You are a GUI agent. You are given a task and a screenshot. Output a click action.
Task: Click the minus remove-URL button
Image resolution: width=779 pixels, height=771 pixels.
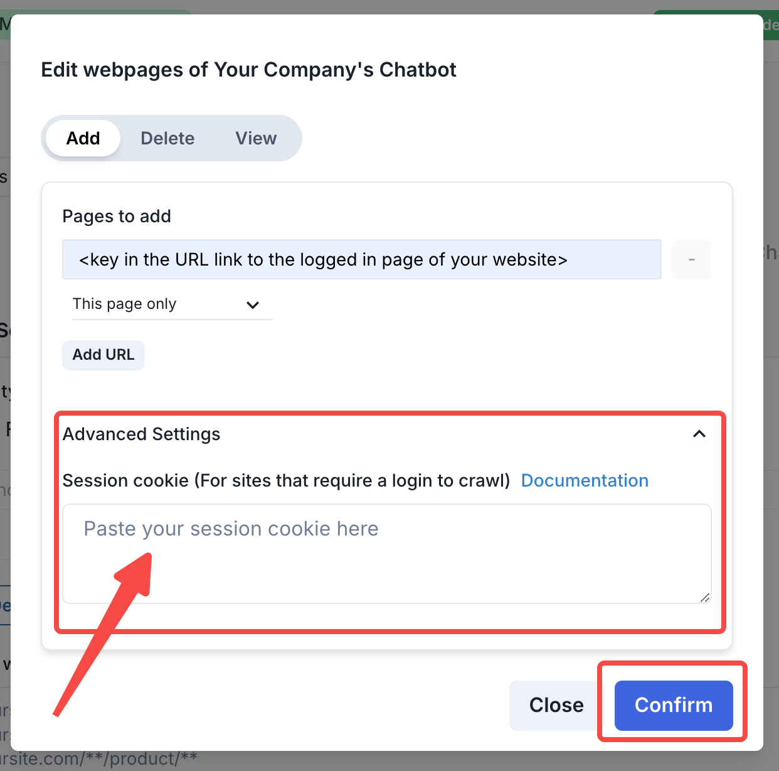coord(691,259)
